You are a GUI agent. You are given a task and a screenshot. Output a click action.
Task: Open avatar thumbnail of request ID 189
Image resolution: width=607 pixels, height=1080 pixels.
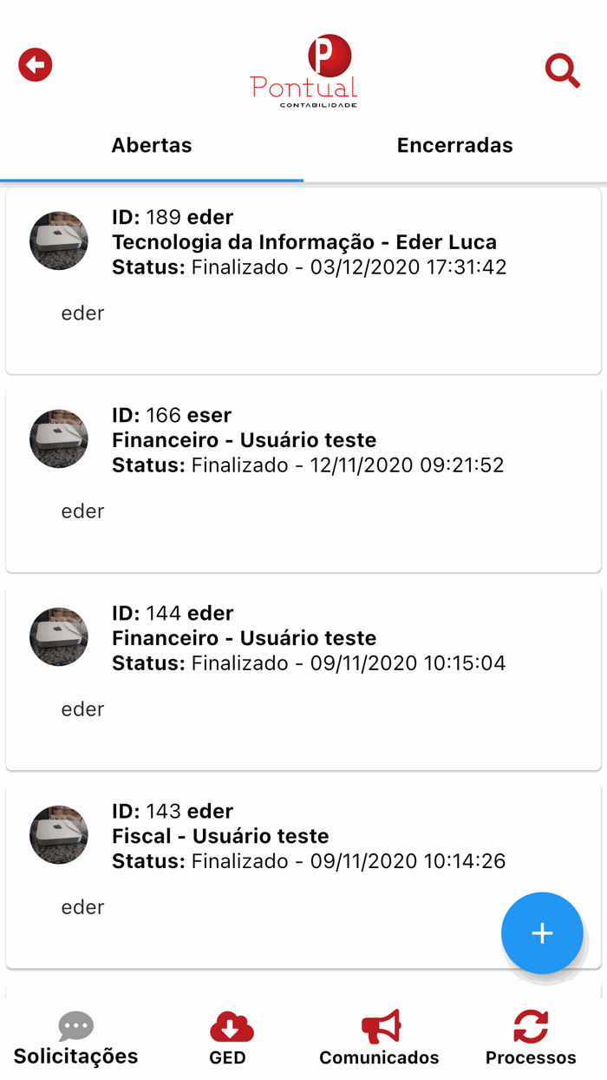(x=59, y=240)
